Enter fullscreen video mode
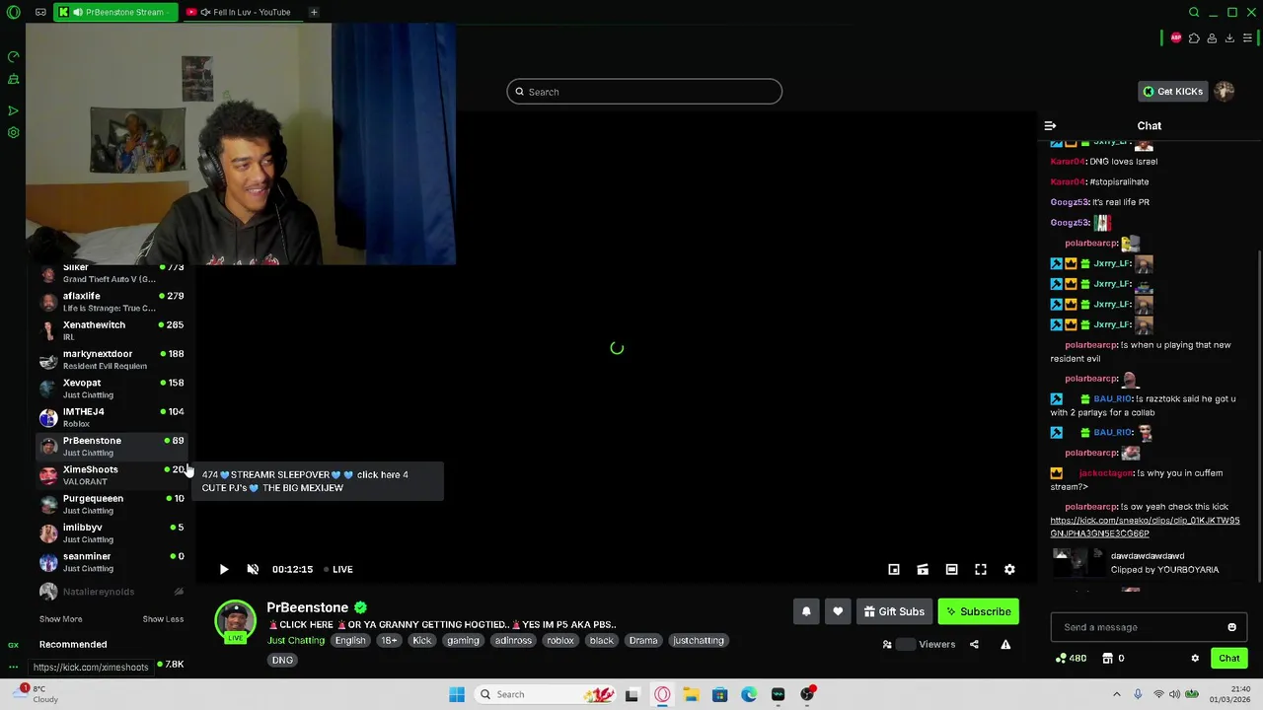The image size is (1263, 710). point(981,569)
